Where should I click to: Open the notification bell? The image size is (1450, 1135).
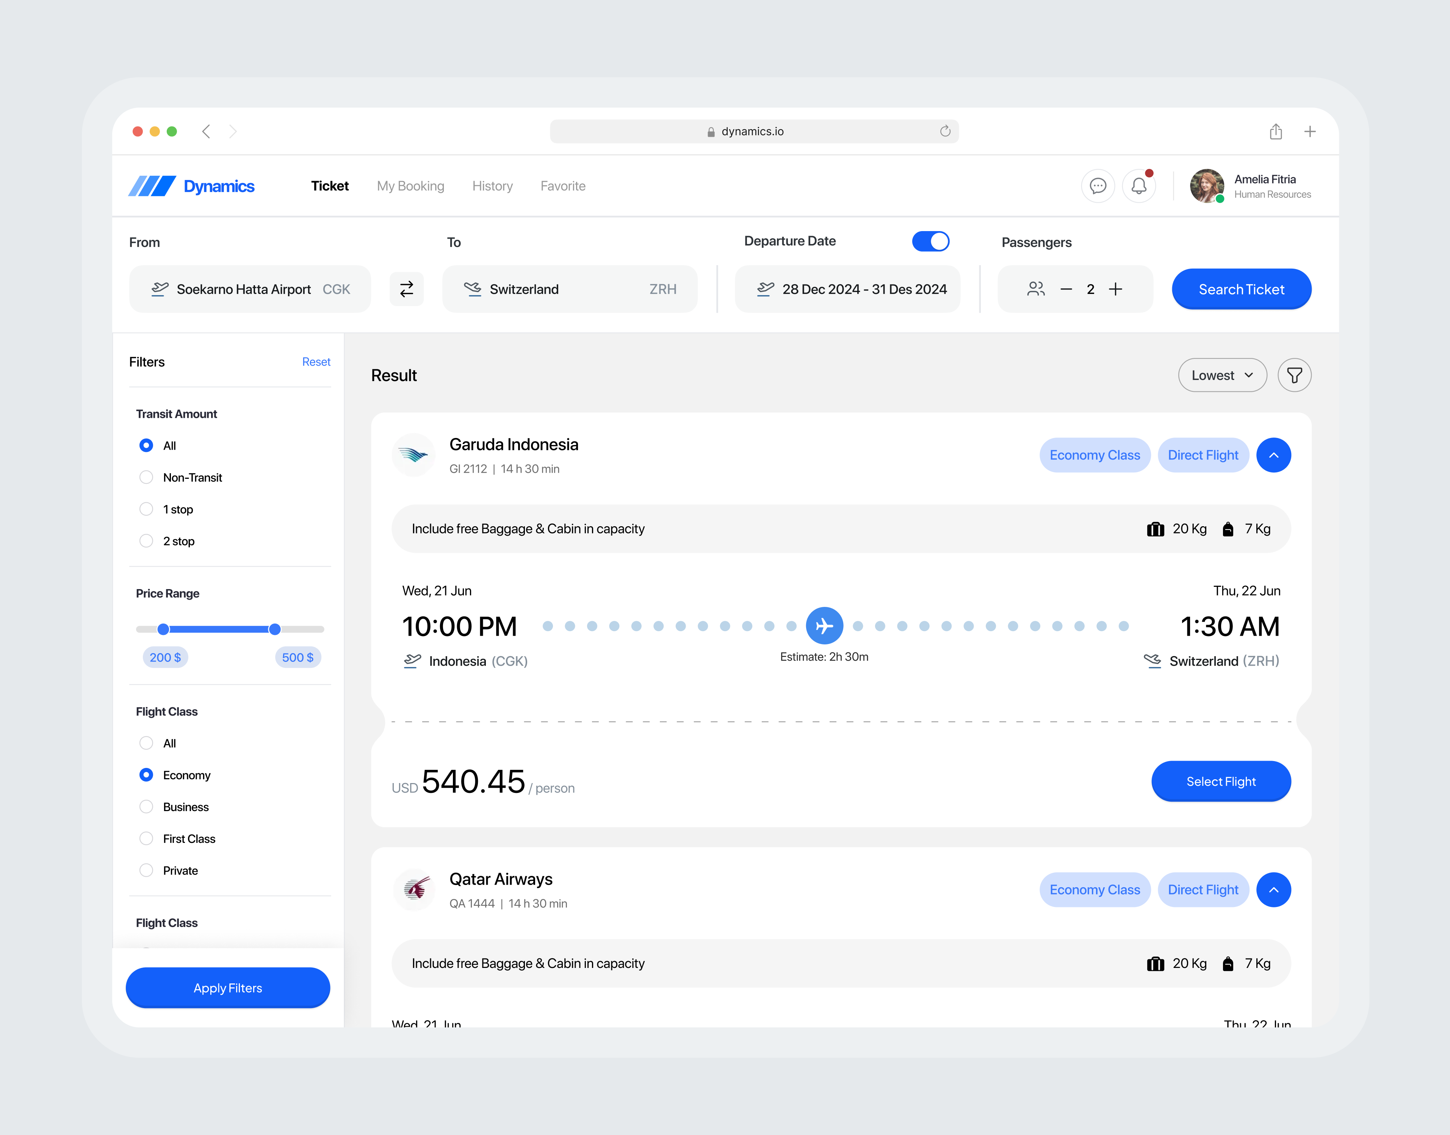(x=1139, y=186)
